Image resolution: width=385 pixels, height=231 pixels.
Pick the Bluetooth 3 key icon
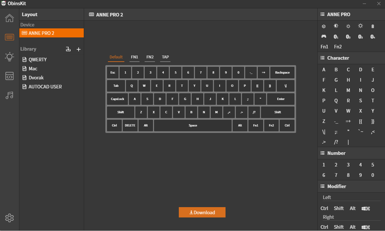(361, 37)
